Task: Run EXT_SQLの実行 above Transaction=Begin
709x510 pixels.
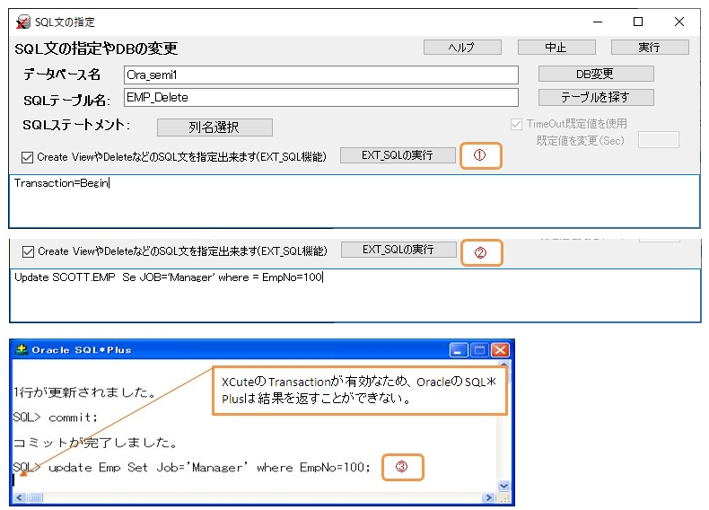Action: pos(398,155)
